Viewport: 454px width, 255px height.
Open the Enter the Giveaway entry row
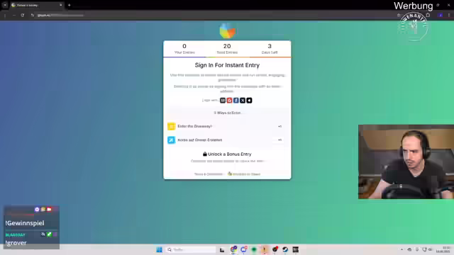coord(227,126)
